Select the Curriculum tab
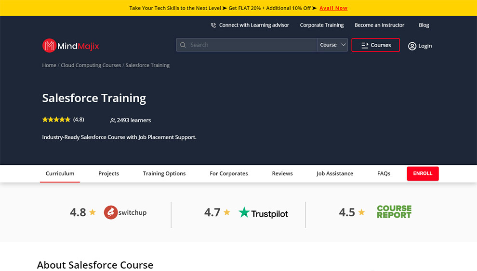The image size is (477, 271). pos(60,173)
